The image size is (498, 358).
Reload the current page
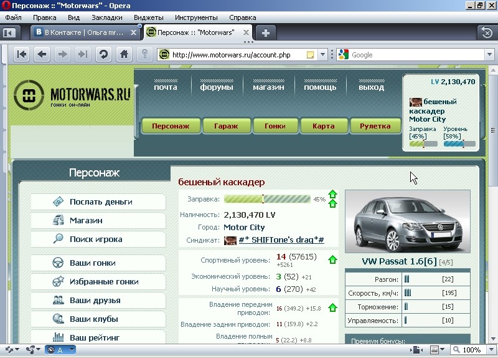point(103,54)
